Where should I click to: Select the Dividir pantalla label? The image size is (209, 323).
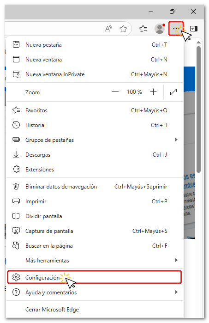tap(44, 216)
